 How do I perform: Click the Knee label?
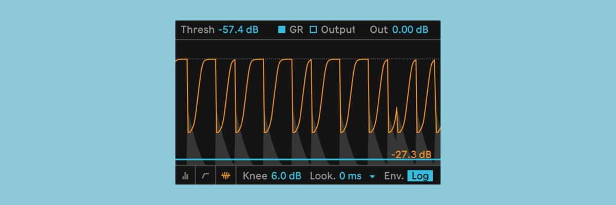(255, 176)
